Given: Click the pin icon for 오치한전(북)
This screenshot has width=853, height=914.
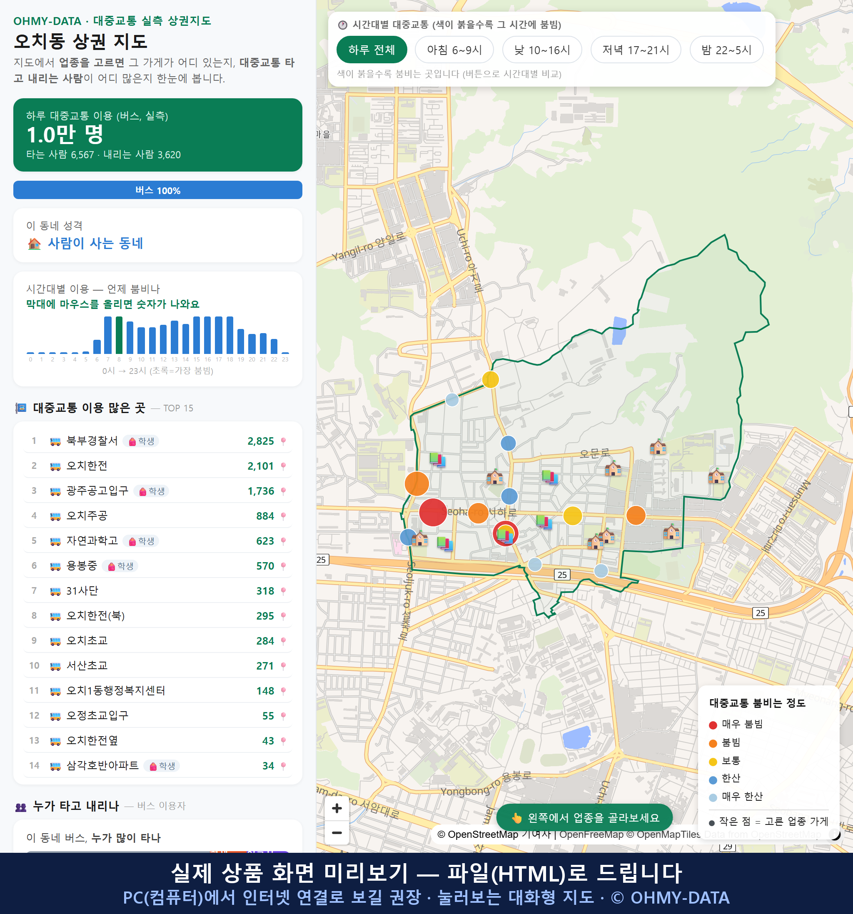Looking at the screenshot, I should pyautogui.click(x=283, y=616).
